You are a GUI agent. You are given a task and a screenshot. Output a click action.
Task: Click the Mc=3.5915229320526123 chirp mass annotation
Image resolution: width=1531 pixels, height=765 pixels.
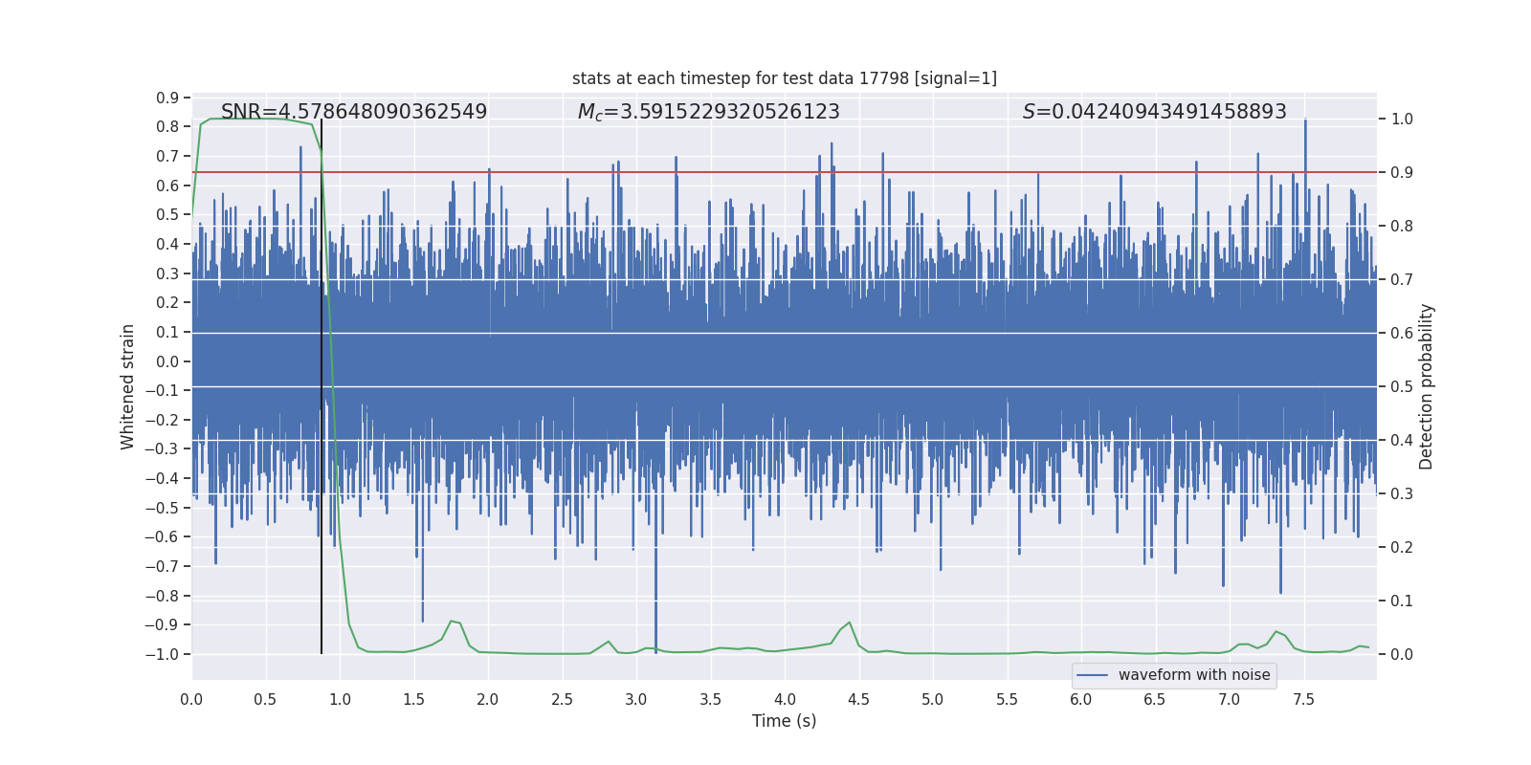pyautogui.click(x=709, y=112)
